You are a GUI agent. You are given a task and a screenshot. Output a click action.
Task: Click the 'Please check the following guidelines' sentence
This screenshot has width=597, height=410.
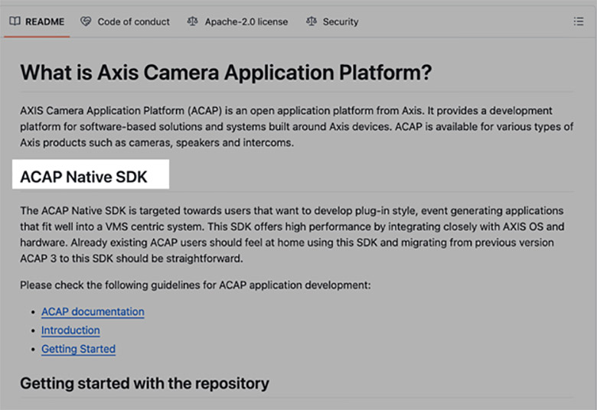(x=195, y=285)
